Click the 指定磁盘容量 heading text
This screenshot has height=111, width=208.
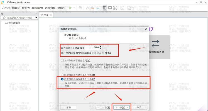tap(71, 35)
